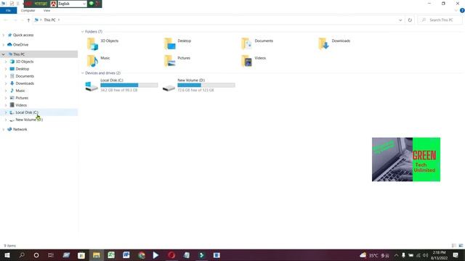Launch Google Chrome from the taskbar

click(x=142, y=255)
